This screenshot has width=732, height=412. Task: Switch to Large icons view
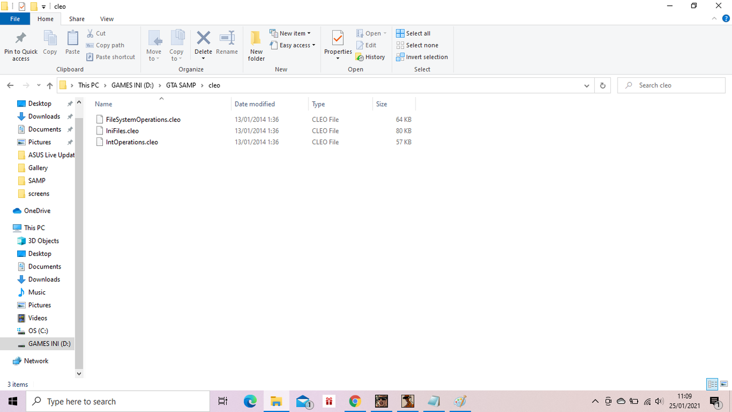[724, 384]
